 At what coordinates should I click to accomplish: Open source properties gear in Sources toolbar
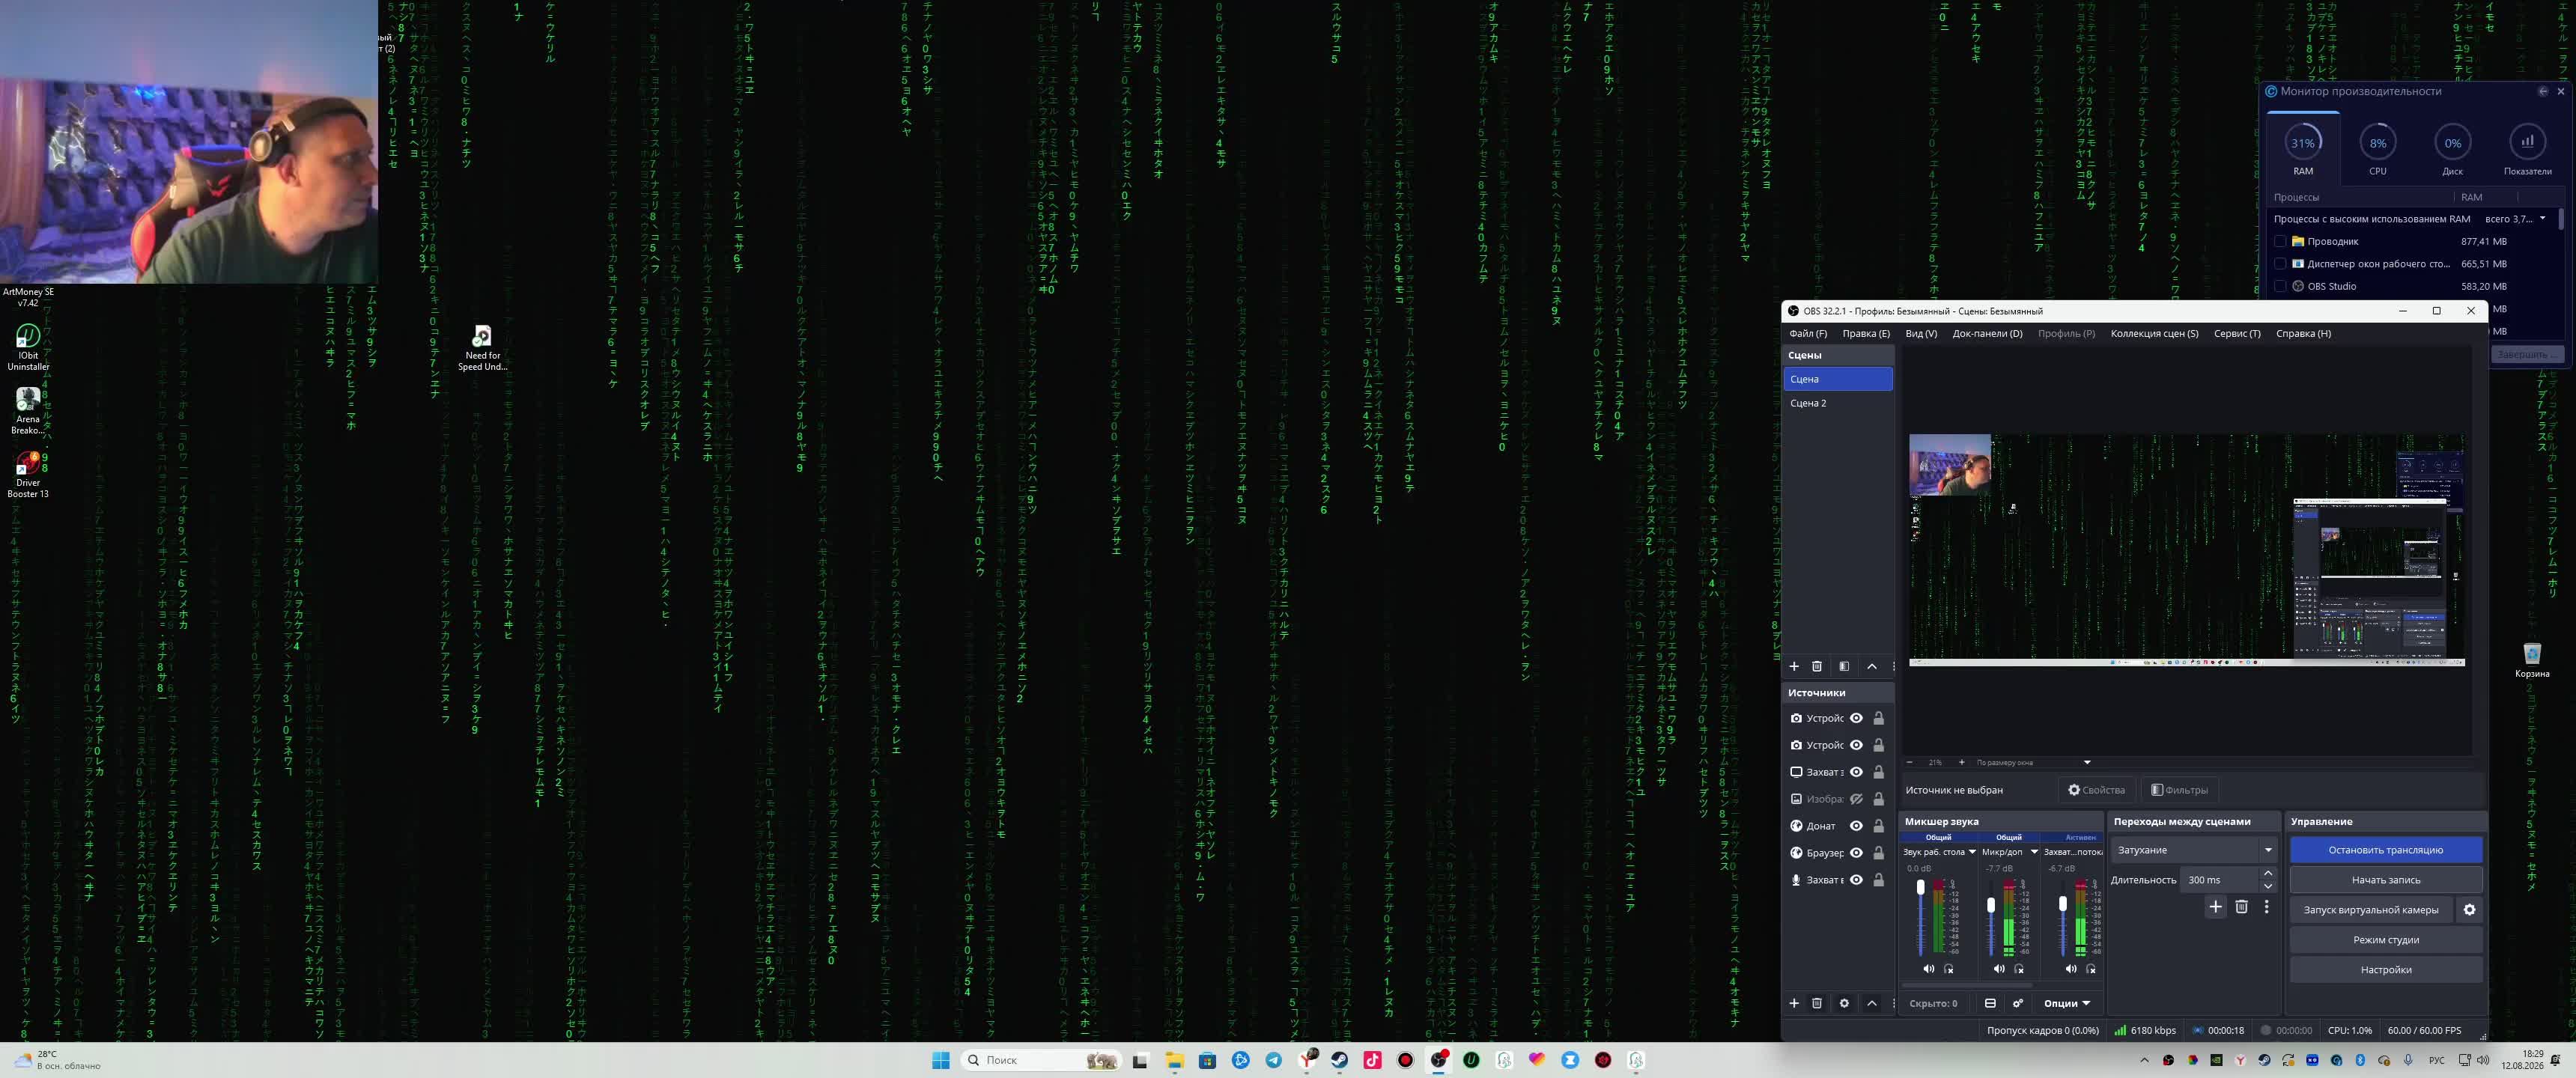[x=1844, y=1003]
